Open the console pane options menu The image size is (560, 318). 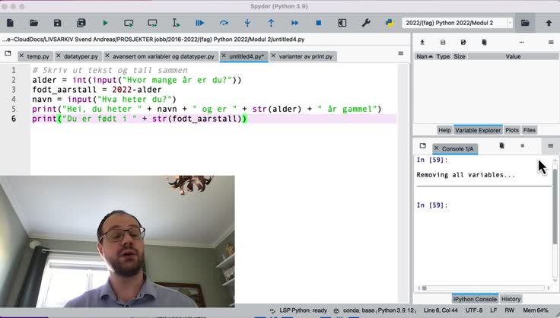click(x=550, y=145)
